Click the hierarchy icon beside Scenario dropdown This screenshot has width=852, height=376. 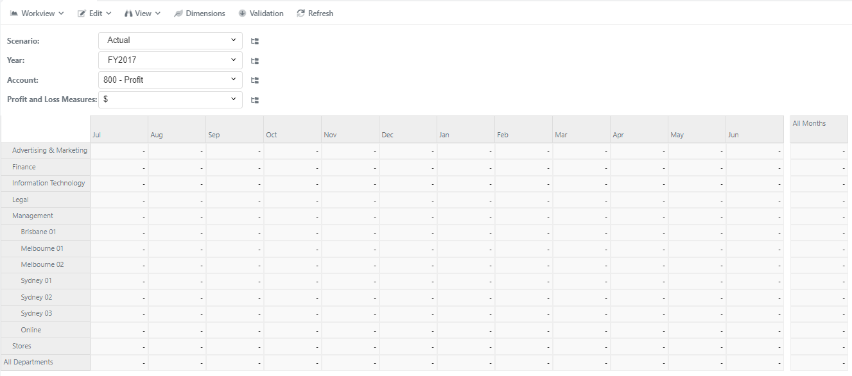pos(255,41)
